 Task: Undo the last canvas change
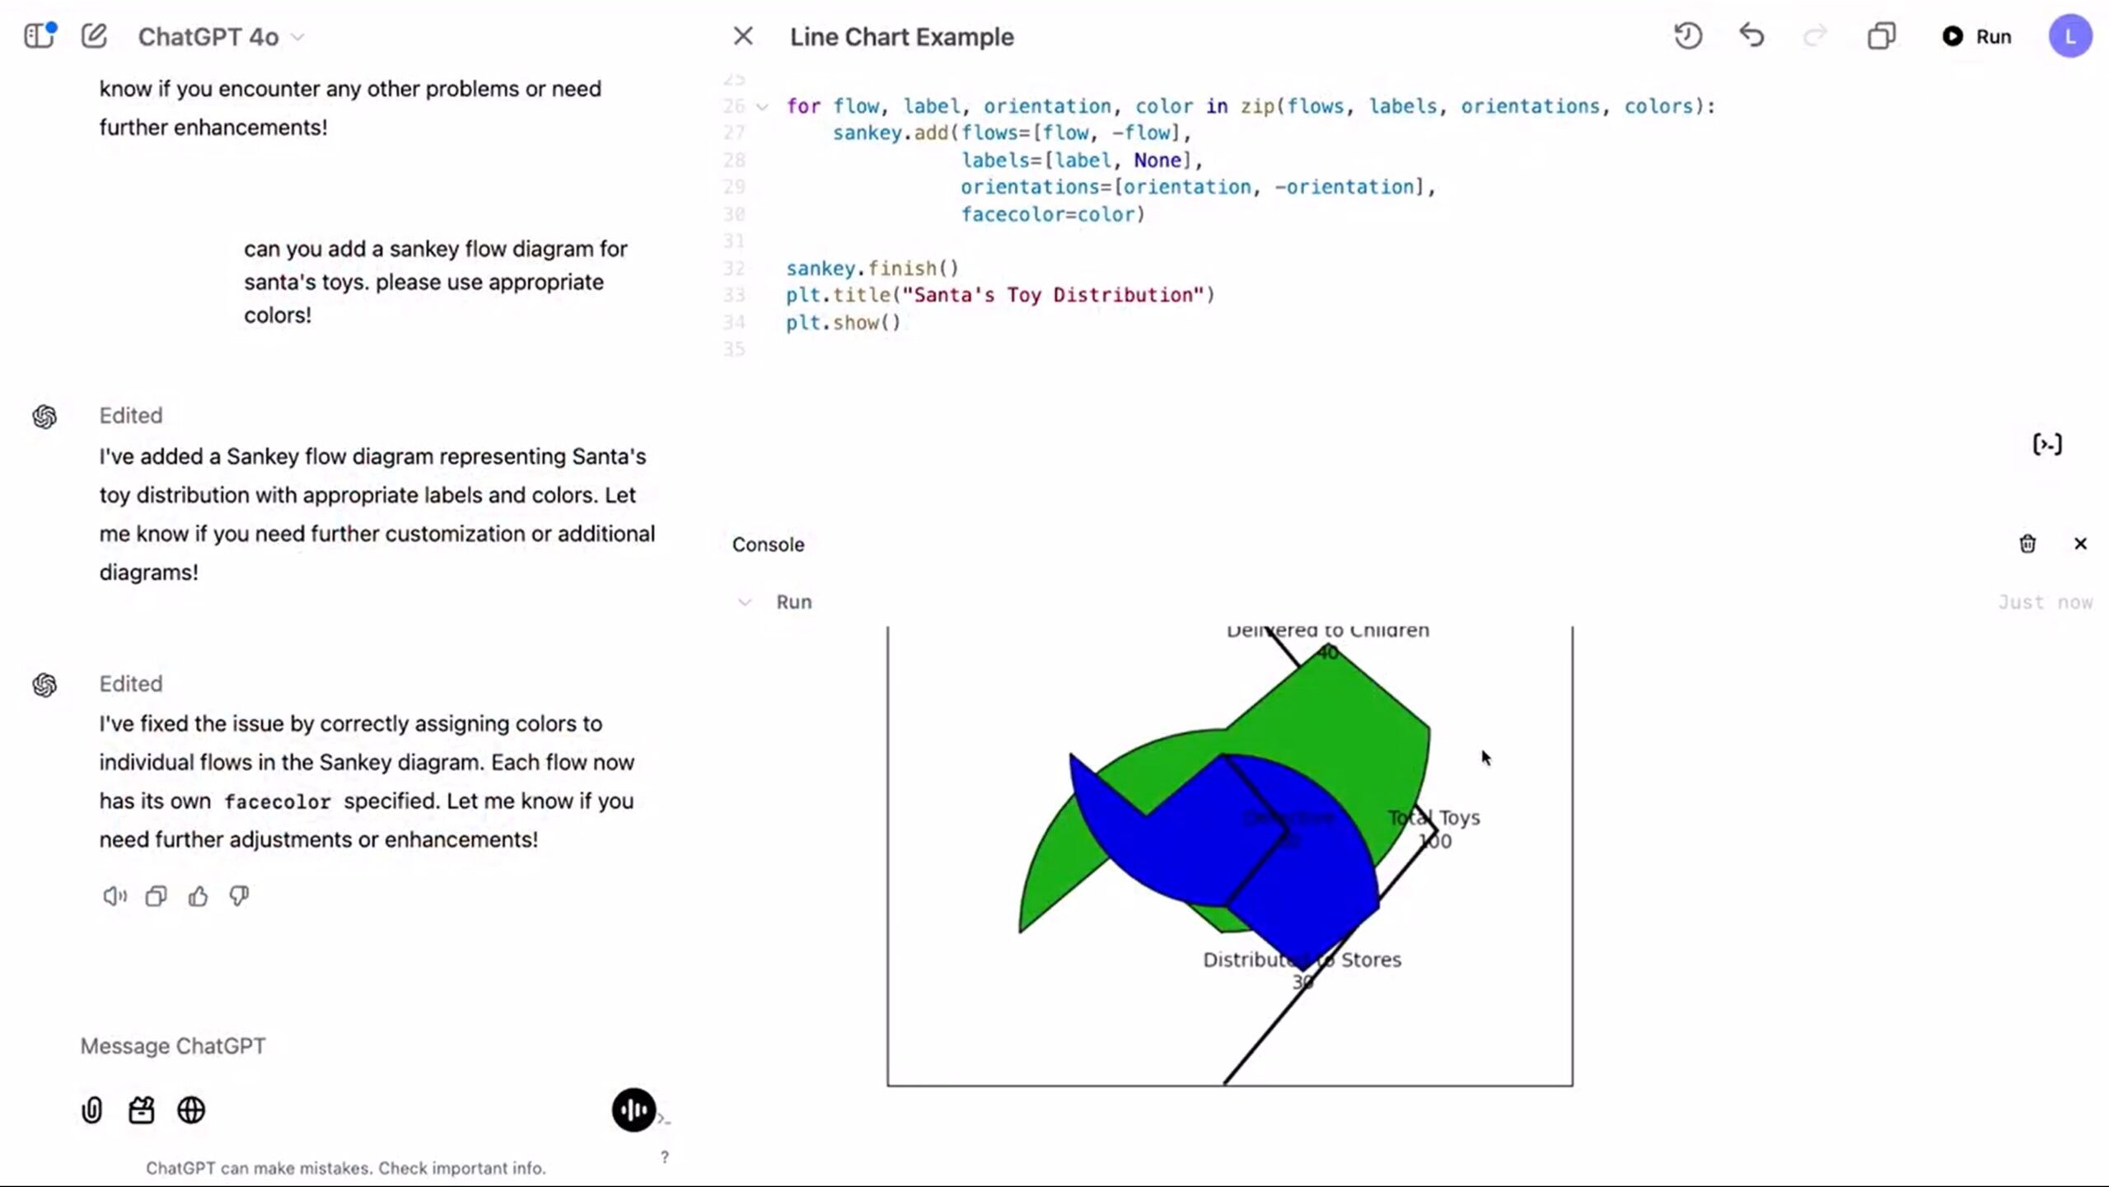[1751, 36]
